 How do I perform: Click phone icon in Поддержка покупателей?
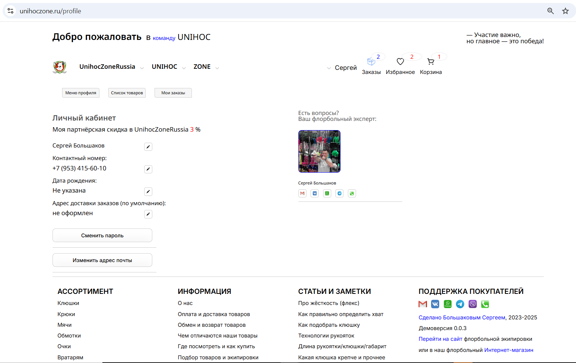[485, 304]
